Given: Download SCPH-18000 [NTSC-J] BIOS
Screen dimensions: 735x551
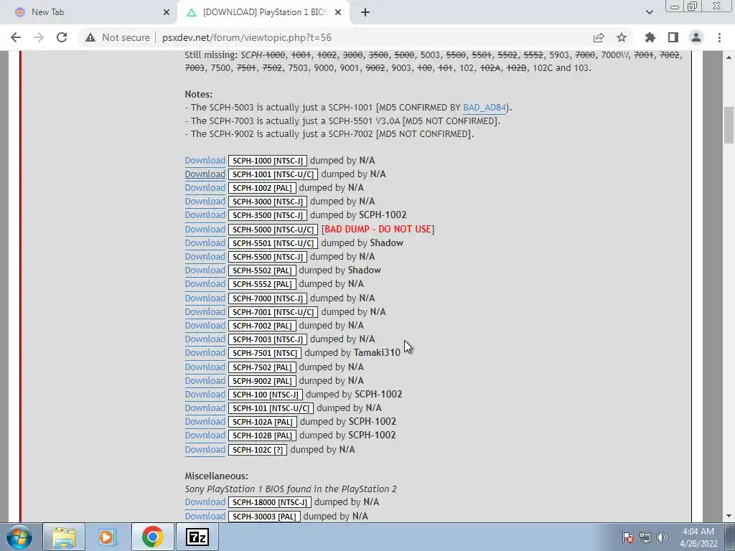Looking at the screenshot, I should 205,502.
